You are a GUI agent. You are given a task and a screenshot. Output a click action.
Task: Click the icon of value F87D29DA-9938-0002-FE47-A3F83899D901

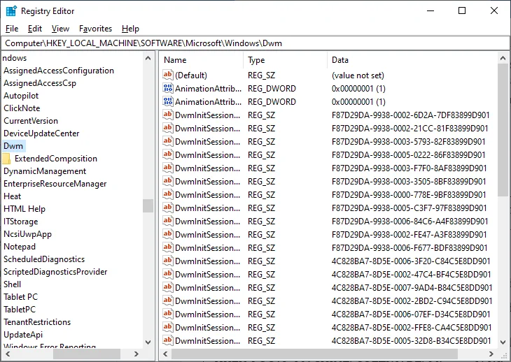tap(167, 234)
